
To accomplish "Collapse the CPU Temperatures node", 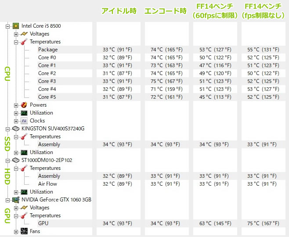I will coord(16,42).
